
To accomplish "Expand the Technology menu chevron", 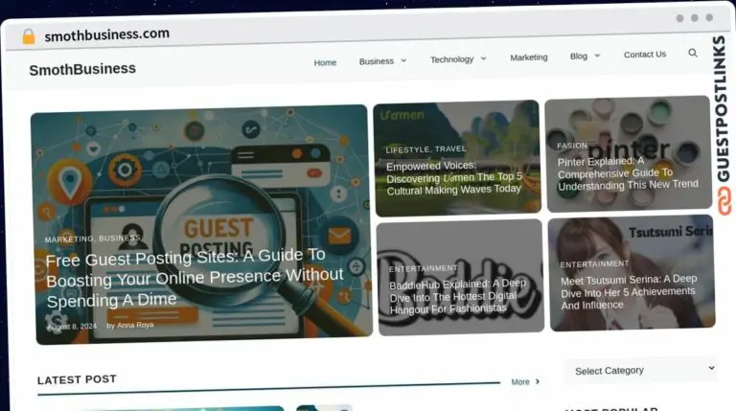I will [483, 58].
